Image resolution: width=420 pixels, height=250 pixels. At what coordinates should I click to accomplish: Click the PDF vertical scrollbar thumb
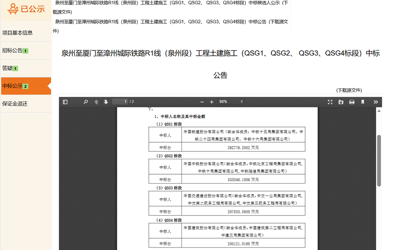(379, 161)
